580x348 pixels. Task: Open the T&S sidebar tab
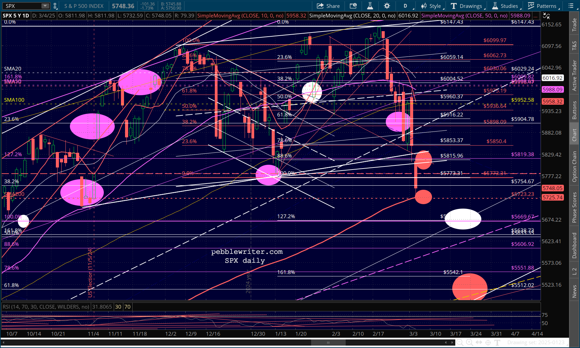click(575, 46)
